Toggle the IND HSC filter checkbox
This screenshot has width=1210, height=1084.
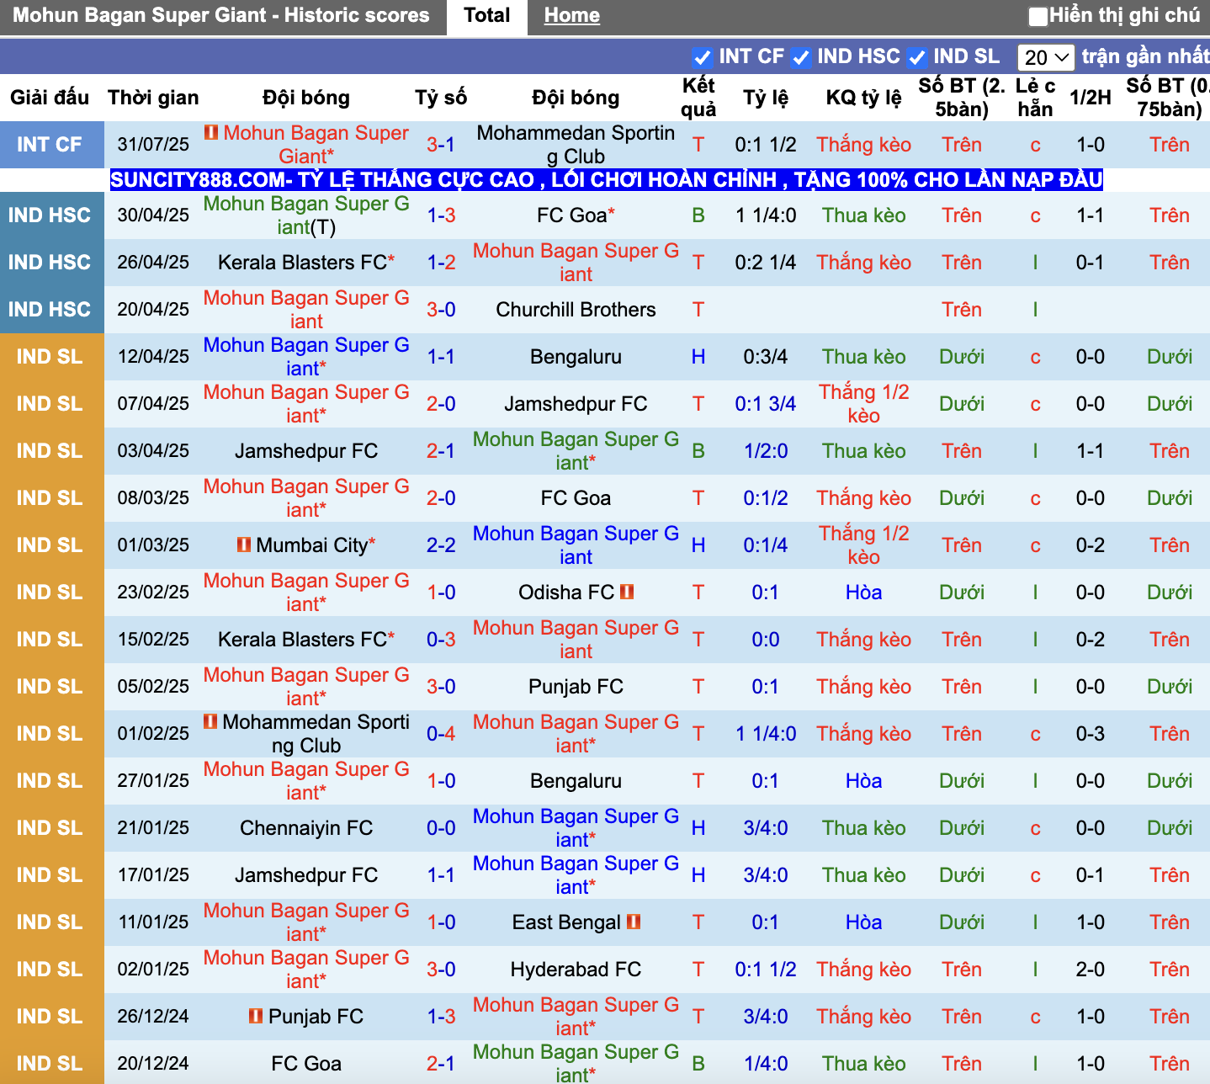click(801, 57)
